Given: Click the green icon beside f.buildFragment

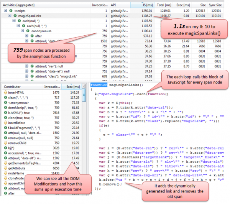Looking at the screenshot, I should pos(5,128).
